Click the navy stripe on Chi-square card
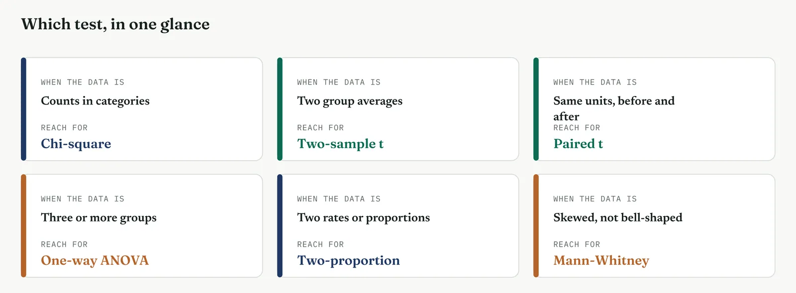796x293 pixels. coord(23,109)
